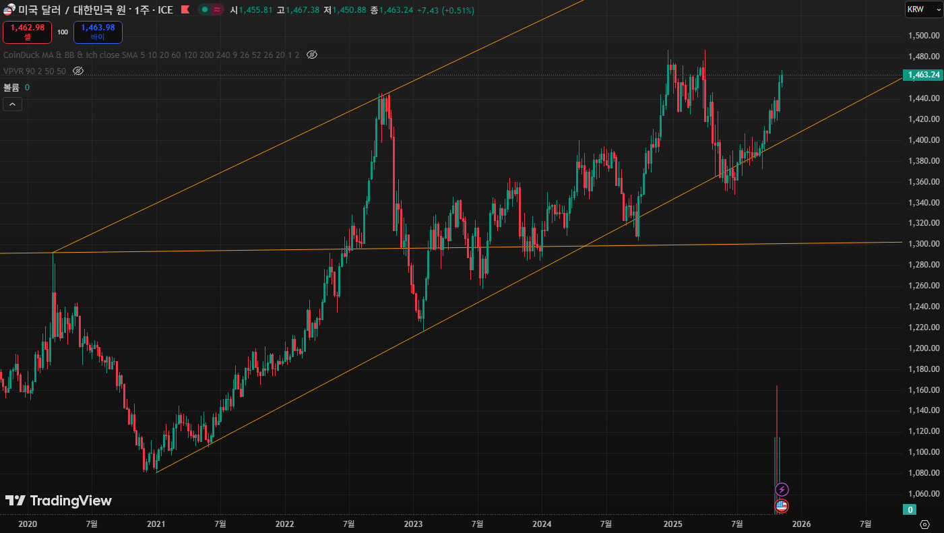The width and height of the screenshot is (944, 533).
Task: Click the 1,060.00 price axis label
Action: click(924, 494)
